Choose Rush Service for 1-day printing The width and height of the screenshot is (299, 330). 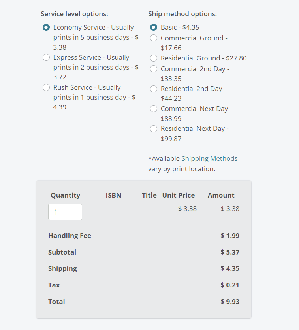coord(46,88)
